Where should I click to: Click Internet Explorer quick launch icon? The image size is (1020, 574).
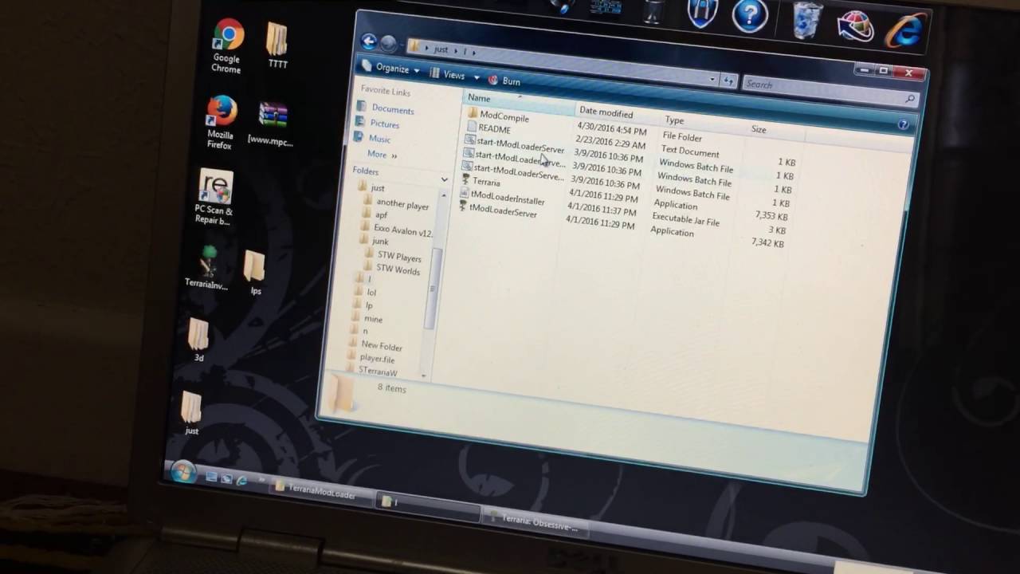(x=241, y=480)
